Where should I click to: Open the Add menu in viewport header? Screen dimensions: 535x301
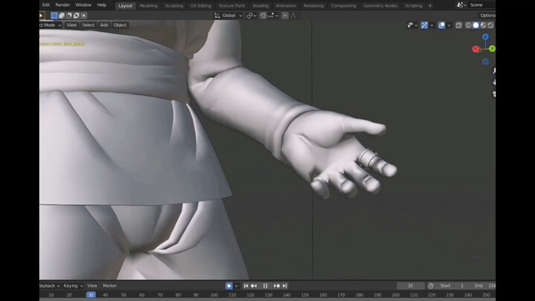(104, 25)
